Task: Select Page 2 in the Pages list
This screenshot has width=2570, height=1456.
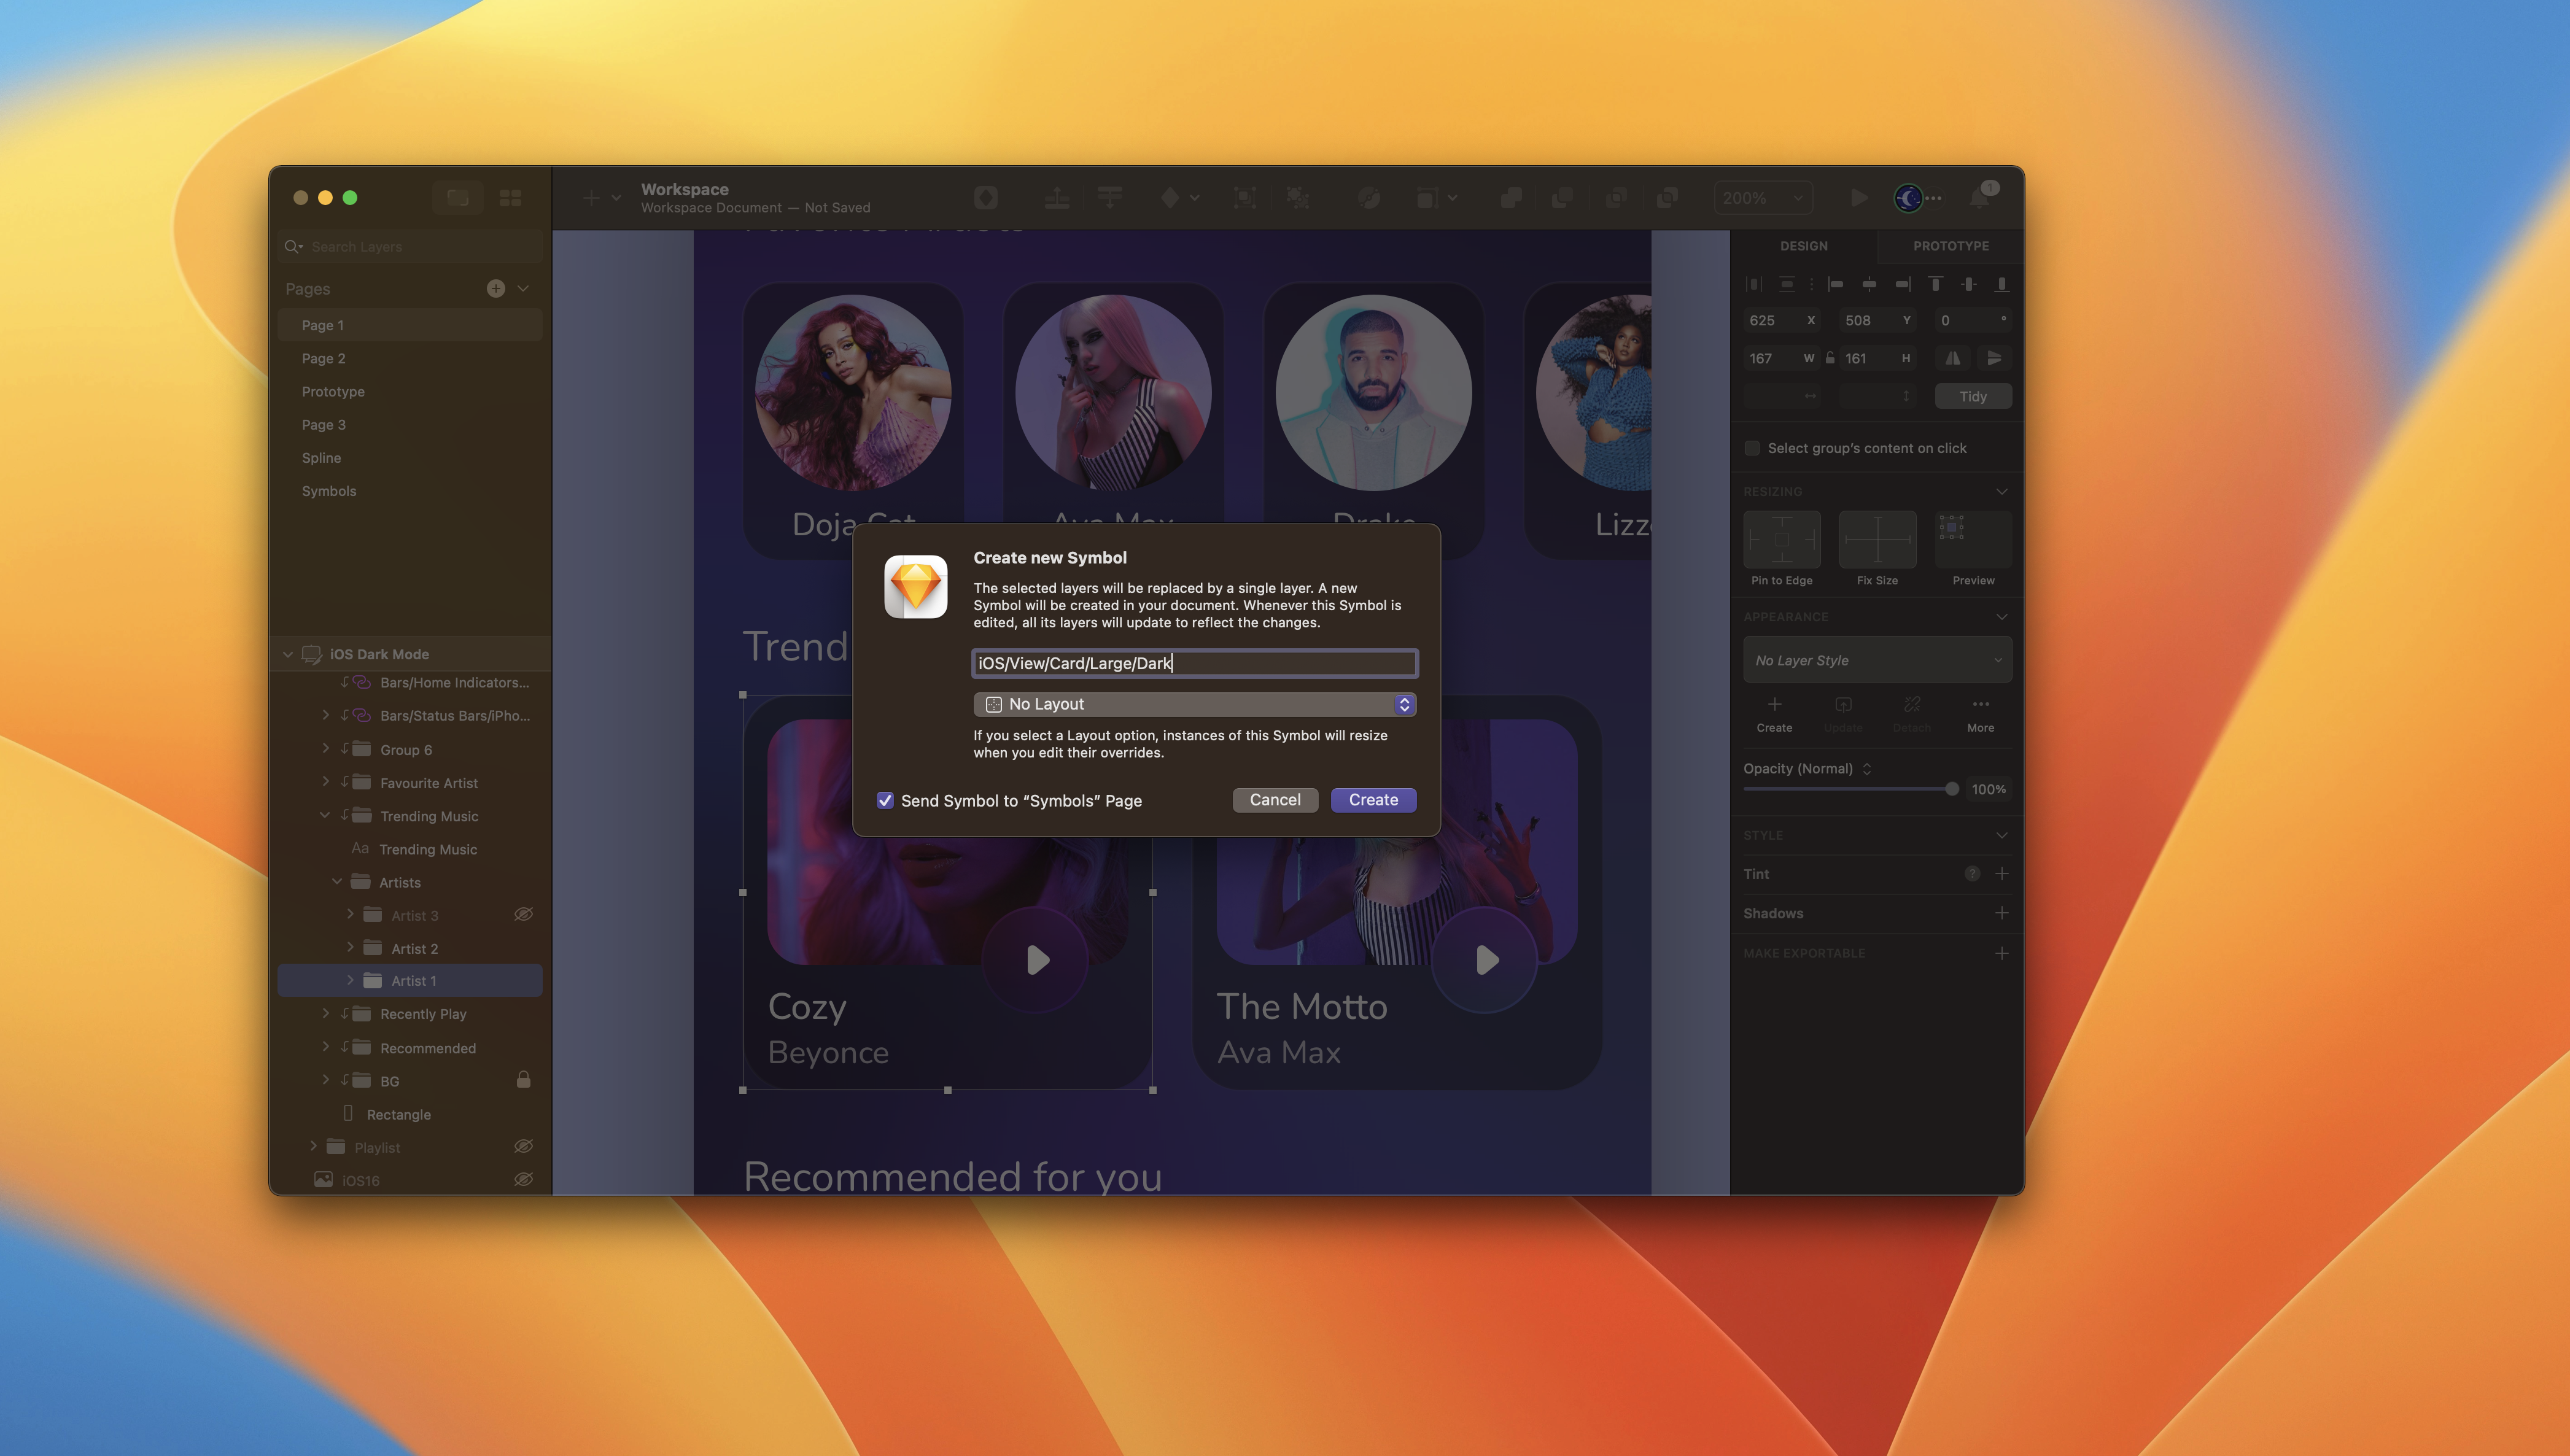Action: coord(323,358)
